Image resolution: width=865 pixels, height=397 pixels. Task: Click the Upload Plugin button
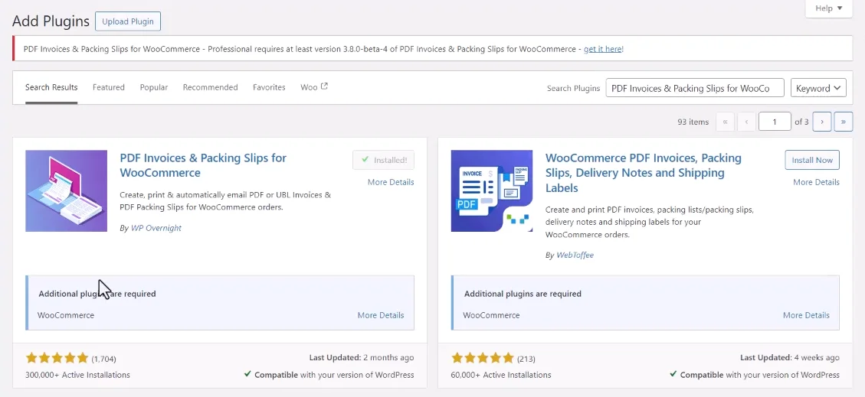[128, 21]
